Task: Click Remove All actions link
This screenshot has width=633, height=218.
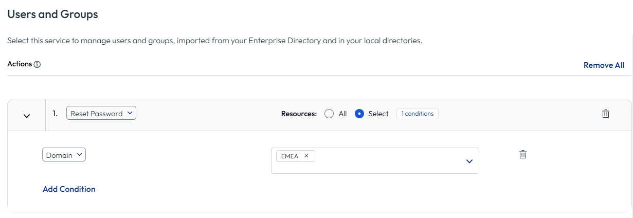Action: [x=604, y=65]
